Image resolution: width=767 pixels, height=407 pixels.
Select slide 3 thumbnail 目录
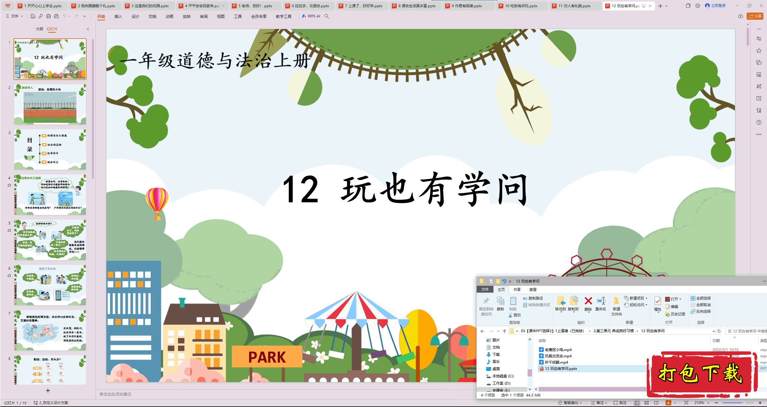tap(50, 150)
